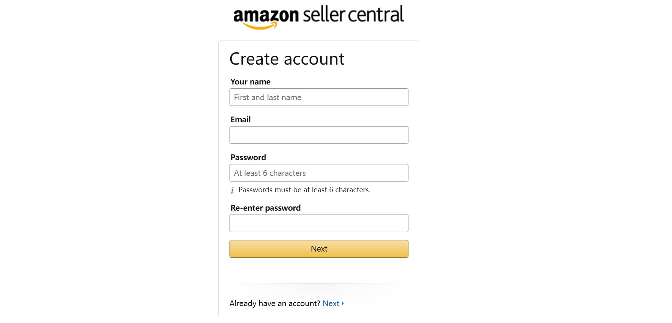Follow the blue Next sign-in link
Viewport: 672px width, 323px height.
tap(331, 304)
